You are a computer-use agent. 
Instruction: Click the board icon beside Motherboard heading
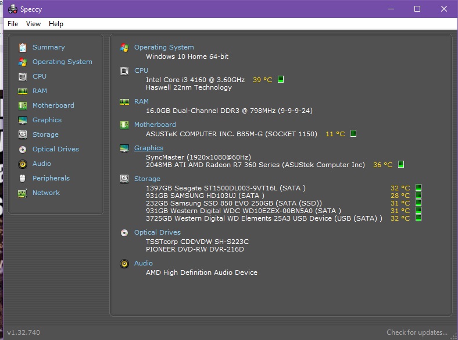(x=124, y=125)
